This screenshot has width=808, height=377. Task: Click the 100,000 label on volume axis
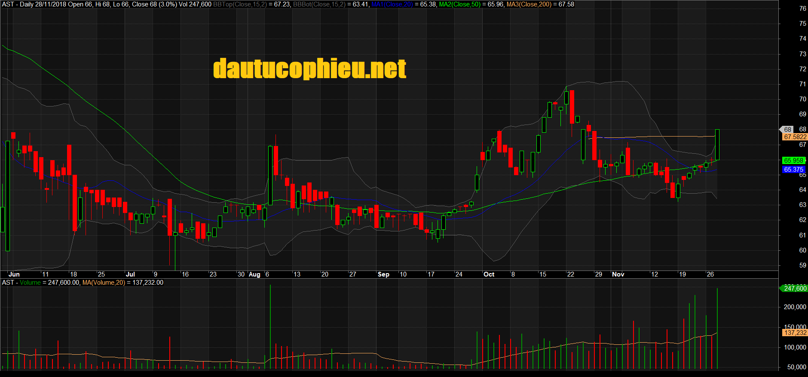click(x=795, y=347)
